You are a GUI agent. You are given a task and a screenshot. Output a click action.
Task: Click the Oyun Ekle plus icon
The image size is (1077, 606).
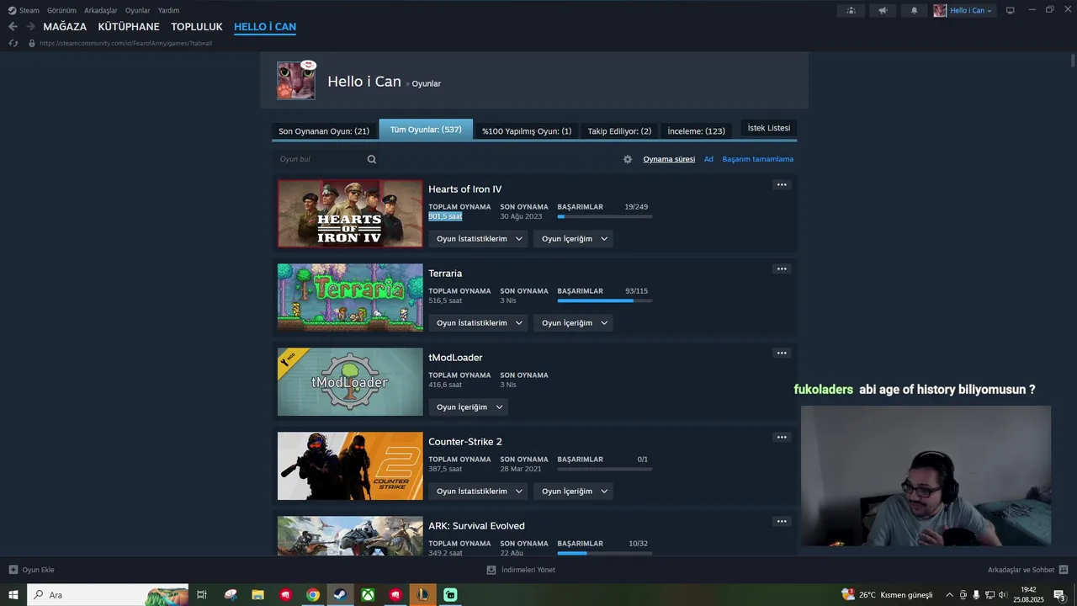[13, 570]
